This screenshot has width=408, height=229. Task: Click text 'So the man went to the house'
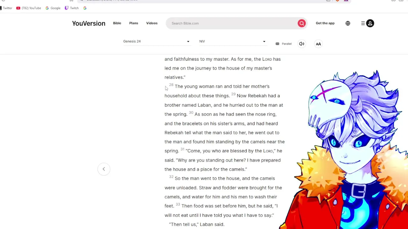pos(207,178)
